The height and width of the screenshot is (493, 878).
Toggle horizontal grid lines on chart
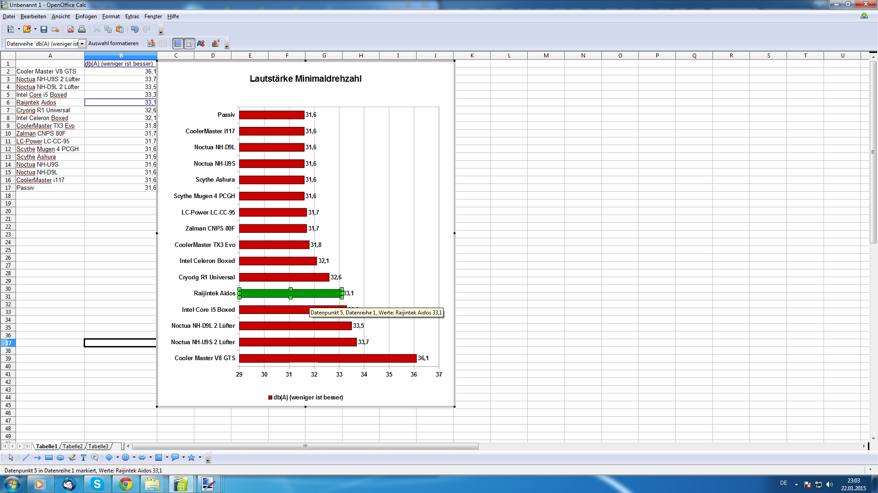pos(178,43)
